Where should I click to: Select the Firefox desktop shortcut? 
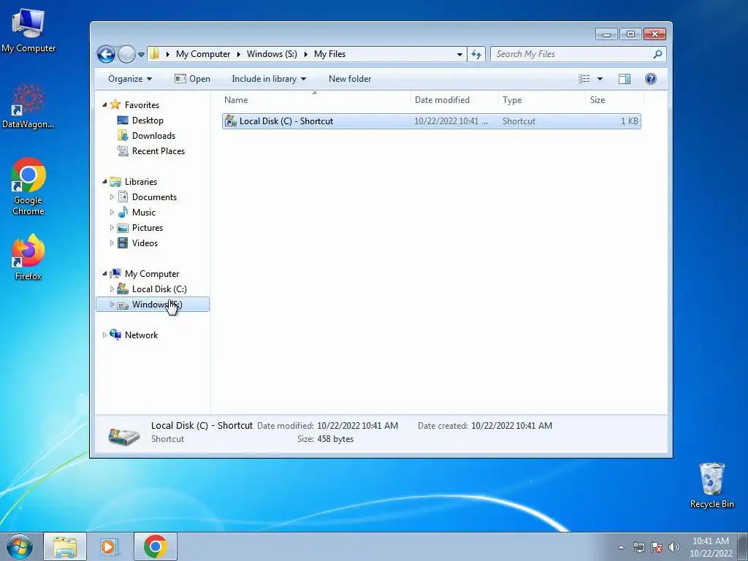coord(28,257)
